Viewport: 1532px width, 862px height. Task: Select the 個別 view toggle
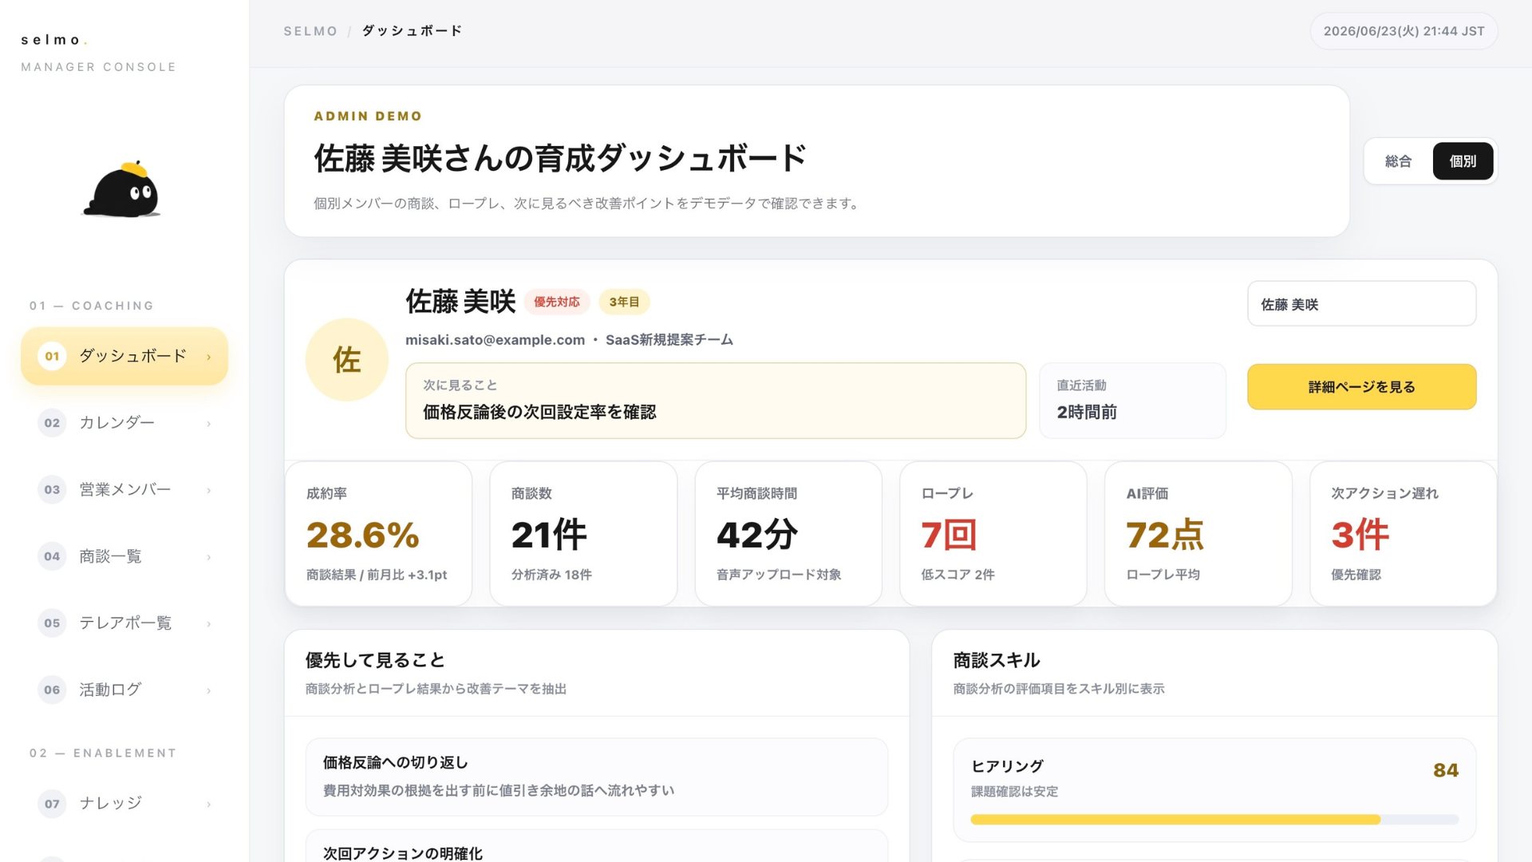[1463, 161]
